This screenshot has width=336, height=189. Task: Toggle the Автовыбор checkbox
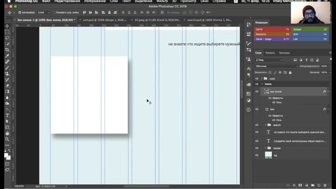tap(20, 13)
